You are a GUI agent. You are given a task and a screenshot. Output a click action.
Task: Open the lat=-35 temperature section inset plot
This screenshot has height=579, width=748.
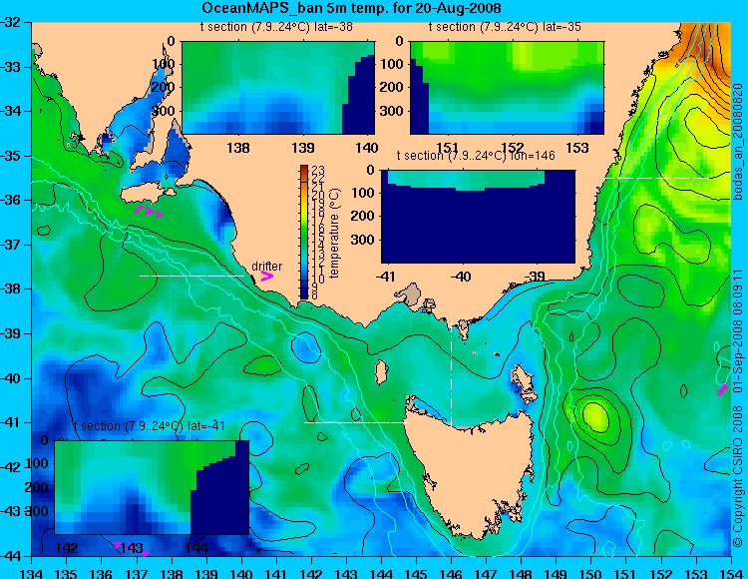pos(507,88)
